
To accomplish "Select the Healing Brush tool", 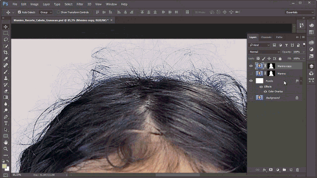I will [5, 65].
